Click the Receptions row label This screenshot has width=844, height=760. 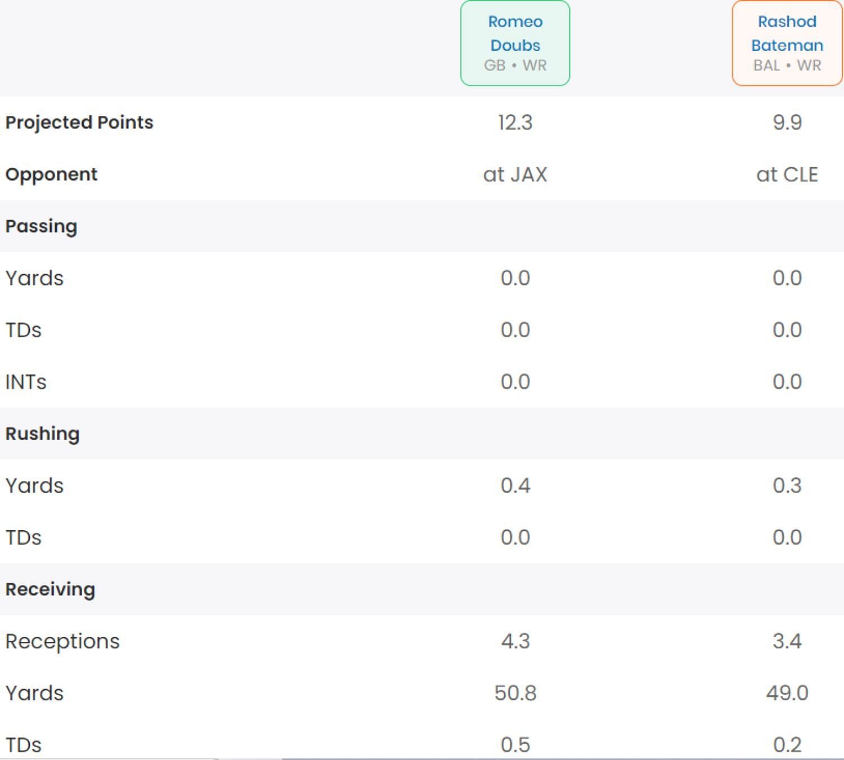[62, 641]
